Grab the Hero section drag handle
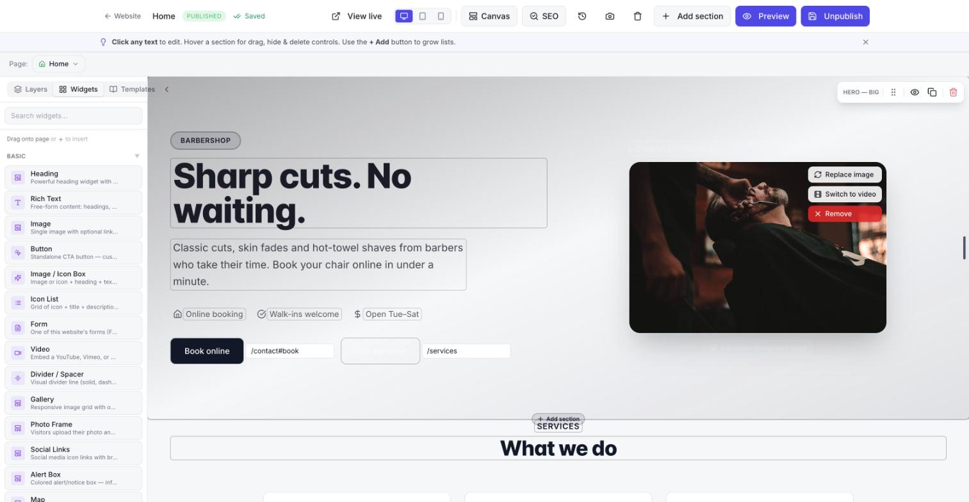 click(x=893, y=92)
